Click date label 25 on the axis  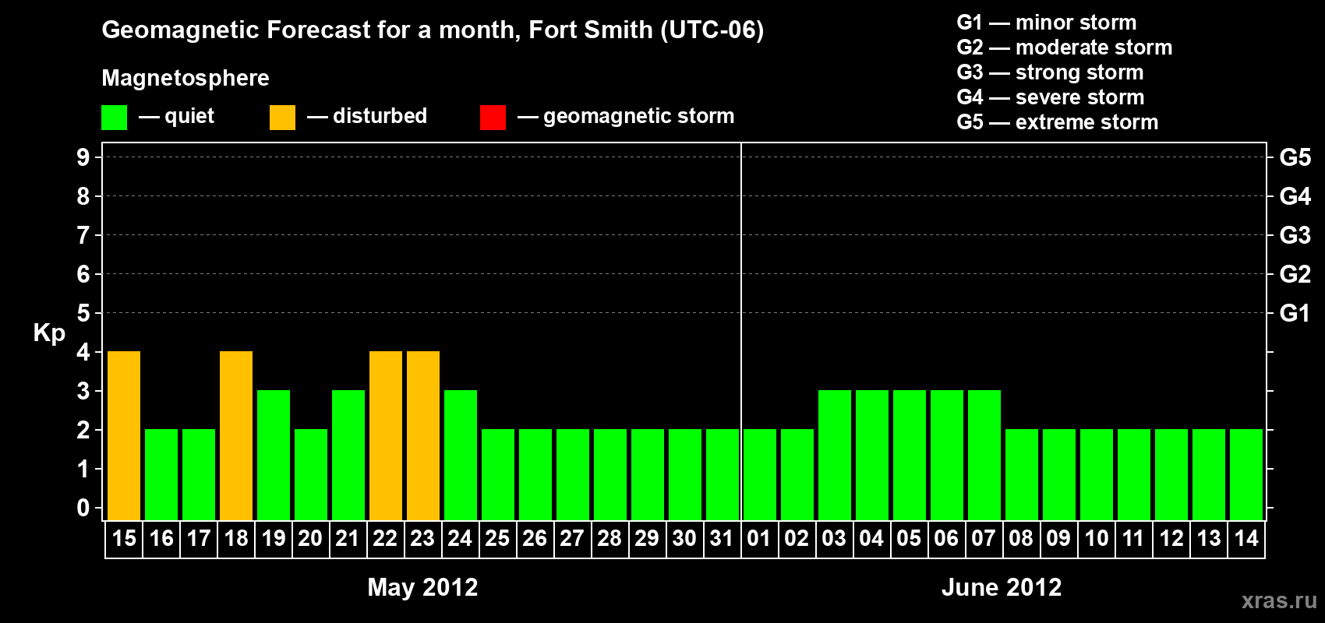pyautogui.click(x=497, y=539)
